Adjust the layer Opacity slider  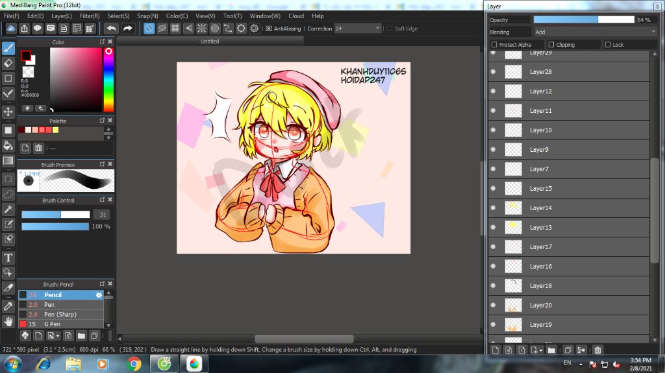(x=584, y=19)
